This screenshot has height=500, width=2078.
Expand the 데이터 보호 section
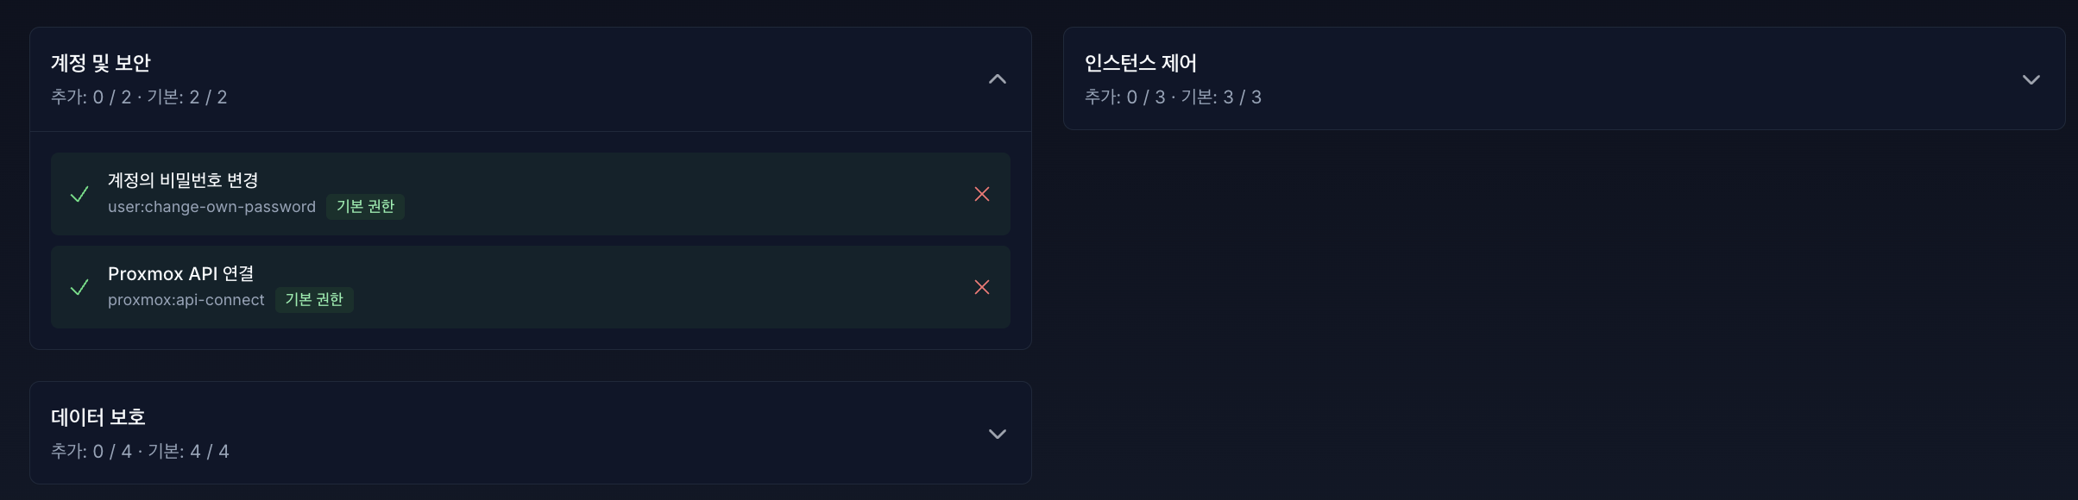(997, 434)
